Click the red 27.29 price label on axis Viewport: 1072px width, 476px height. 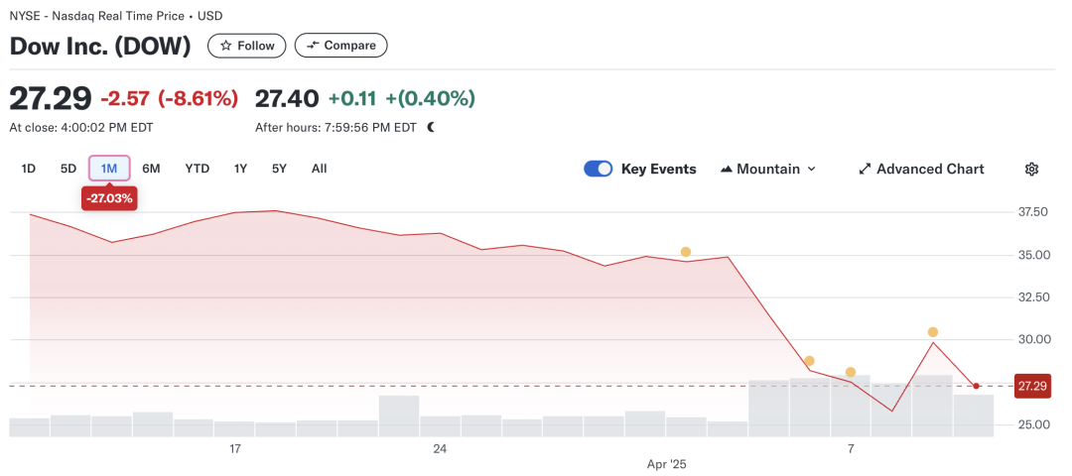tap(1031, 387)
